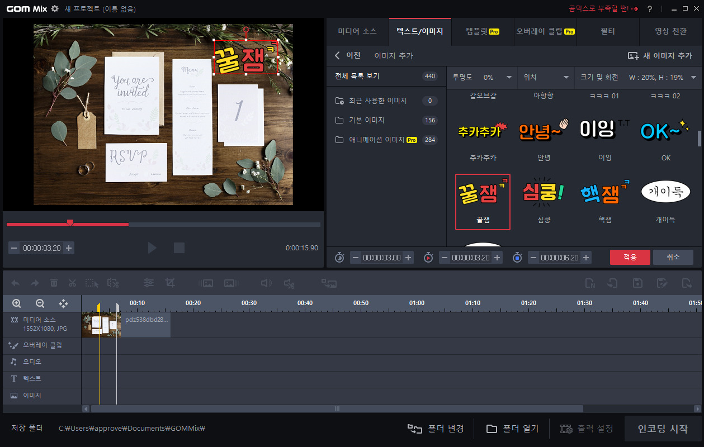Play the preview video
The image size is (704, 447).
click(x=152, y=248)
